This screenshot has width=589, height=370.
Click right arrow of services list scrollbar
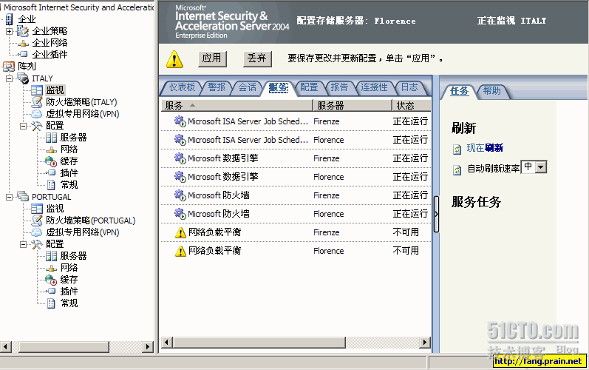pos(424,342)
